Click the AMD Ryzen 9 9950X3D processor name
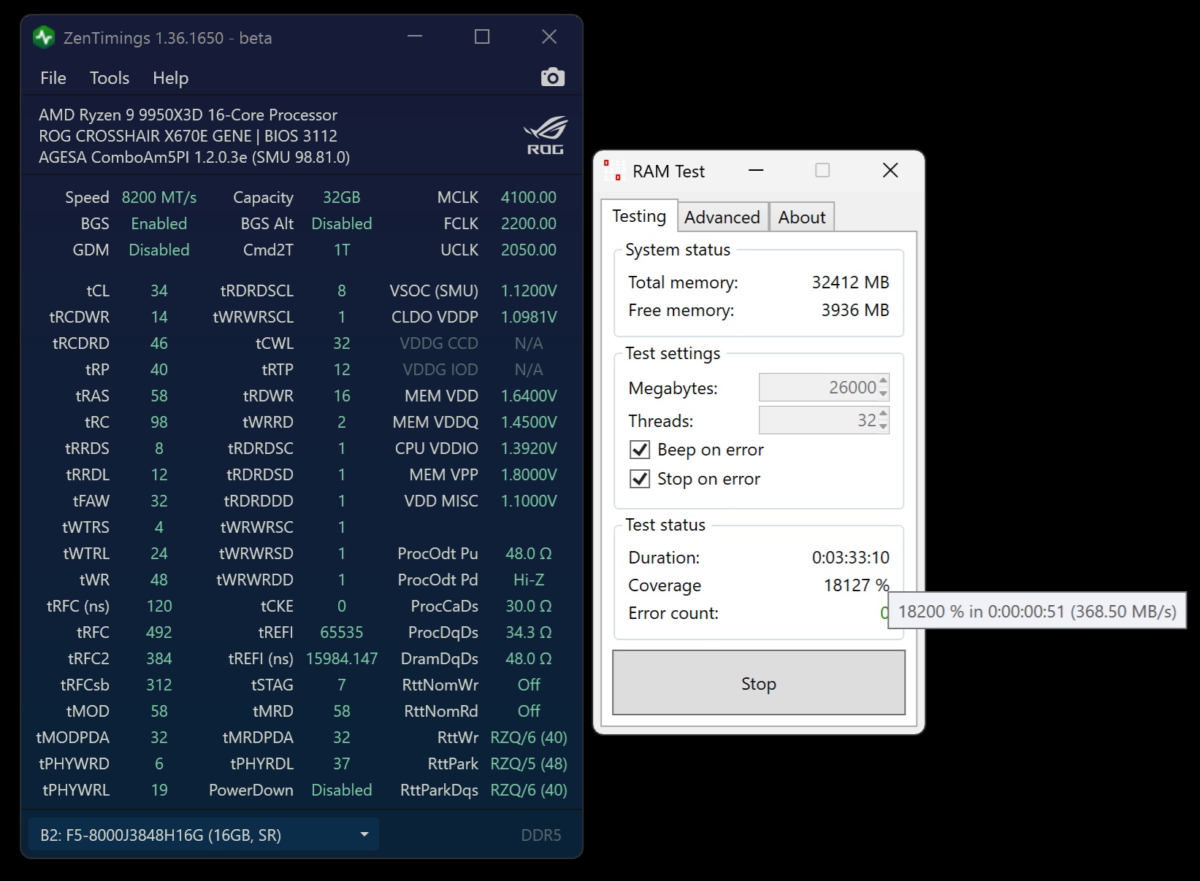This screenshot has height=881, width=1200. [188, 115]
